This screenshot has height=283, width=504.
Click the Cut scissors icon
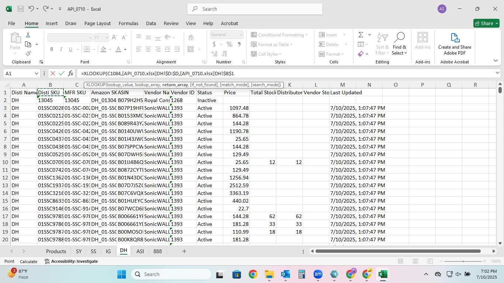(x=28, y=35)
